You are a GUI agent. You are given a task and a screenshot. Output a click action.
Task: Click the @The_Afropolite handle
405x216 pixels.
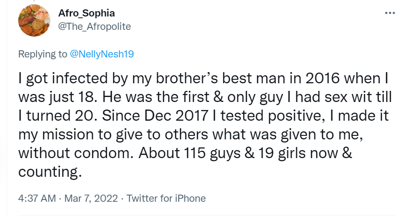pos(94,26)
